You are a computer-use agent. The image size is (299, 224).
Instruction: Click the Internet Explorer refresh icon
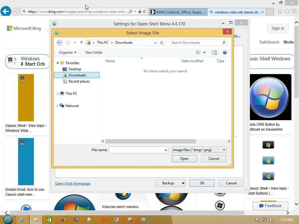pyautogui.click(x=145, y=12)
